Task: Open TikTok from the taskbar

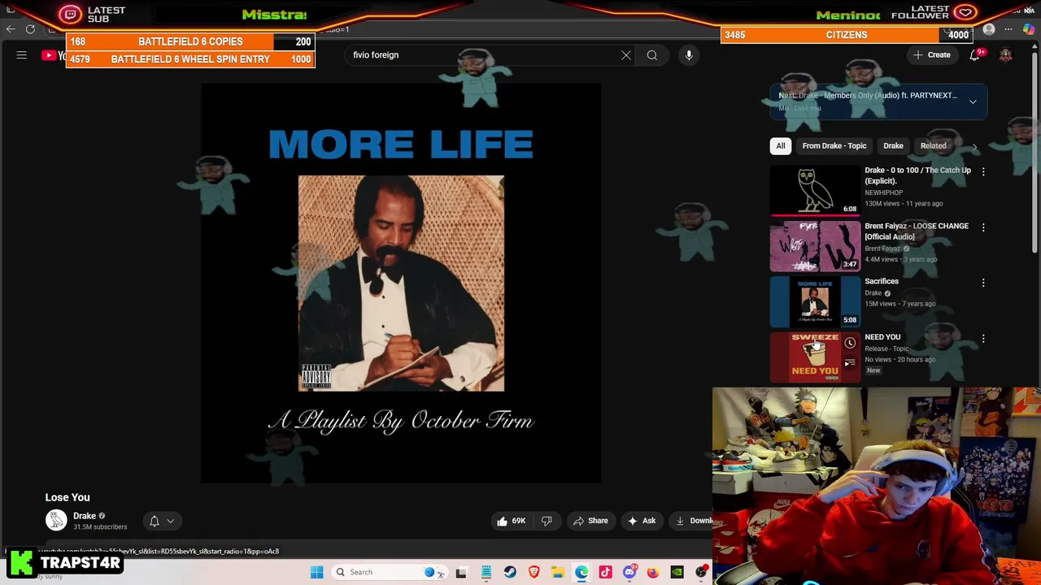Action: pos(605,572)
